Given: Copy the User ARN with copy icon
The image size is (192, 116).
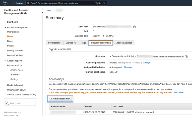Looking at the screenshot, I should 135,27.
